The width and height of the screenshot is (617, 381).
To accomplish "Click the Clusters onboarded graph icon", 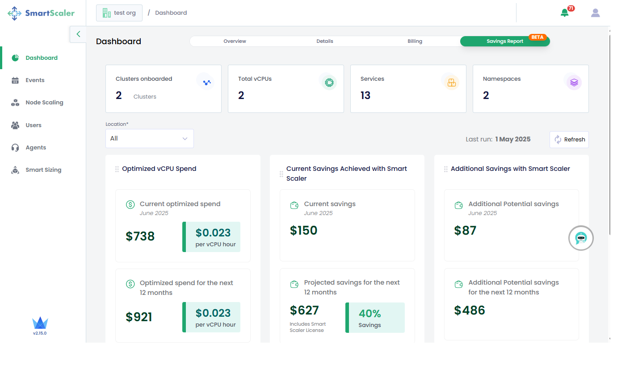I will (x=206, y=82).
